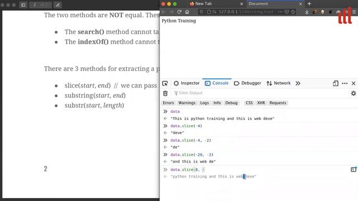Image resolution: width=358 pixels, height=201 pixels.
Task: Reload the page in Firefox
Action: [179, 12]
